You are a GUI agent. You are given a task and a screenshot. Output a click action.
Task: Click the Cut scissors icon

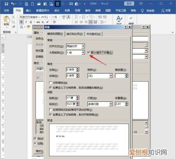click(13, 17)
